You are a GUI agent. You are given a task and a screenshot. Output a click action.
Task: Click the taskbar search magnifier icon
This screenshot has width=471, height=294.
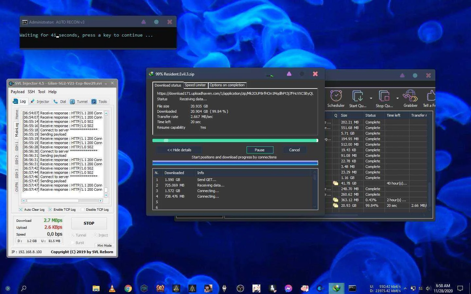(24, 288)
